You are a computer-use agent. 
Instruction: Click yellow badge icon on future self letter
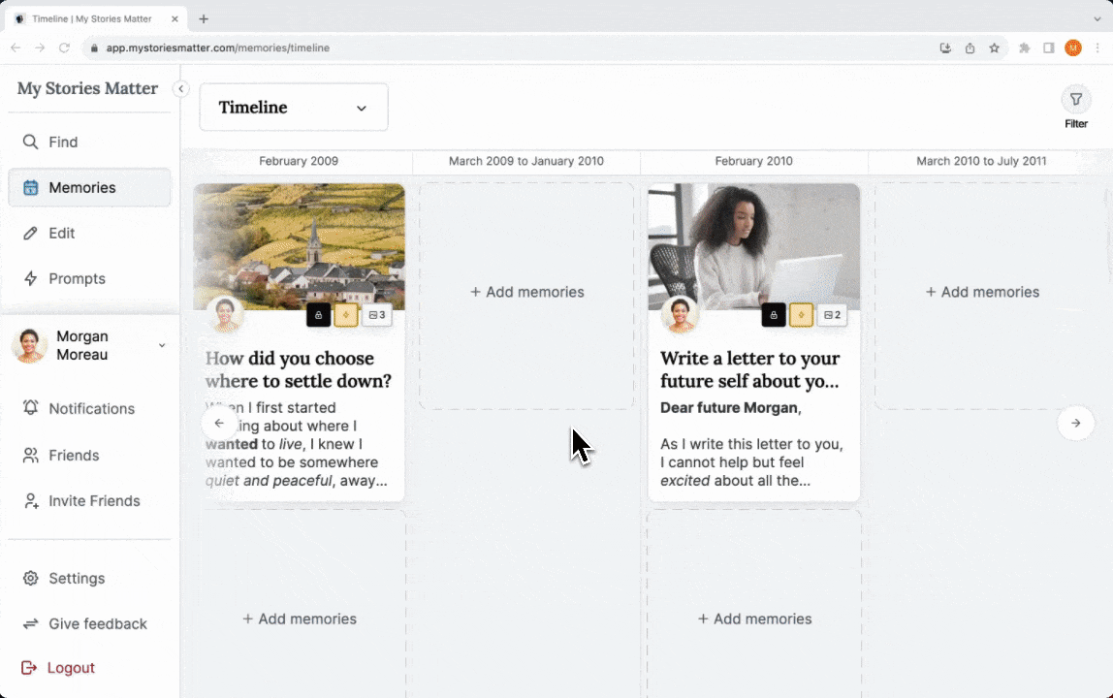coord(801,314)
